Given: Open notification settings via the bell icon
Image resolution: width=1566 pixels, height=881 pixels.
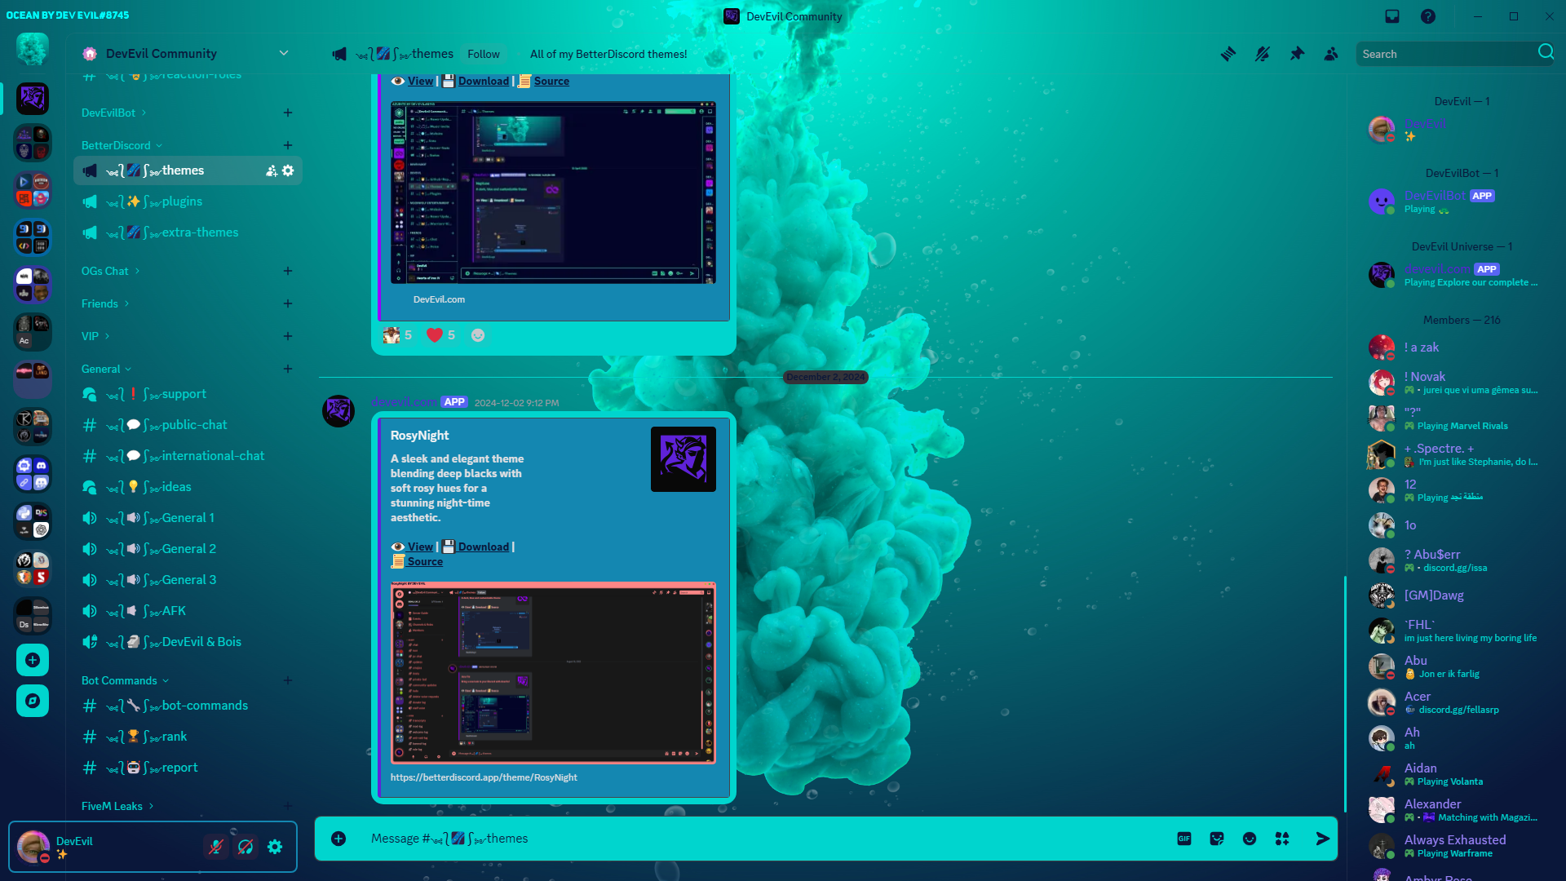Looking at the screenshot, I should click(x=1262, y=53).
